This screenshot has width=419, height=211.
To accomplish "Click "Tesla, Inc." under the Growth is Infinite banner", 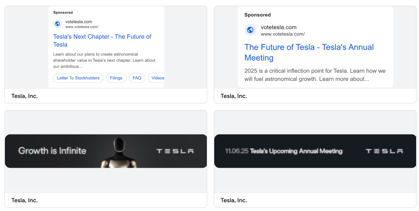I will (x=25, y=200).
